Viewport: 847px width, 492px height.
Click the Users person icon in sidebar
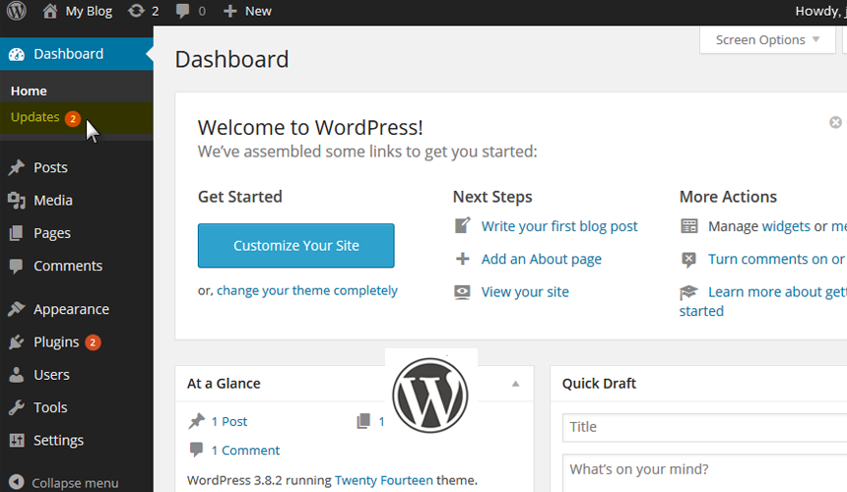(x=16, y=375)
